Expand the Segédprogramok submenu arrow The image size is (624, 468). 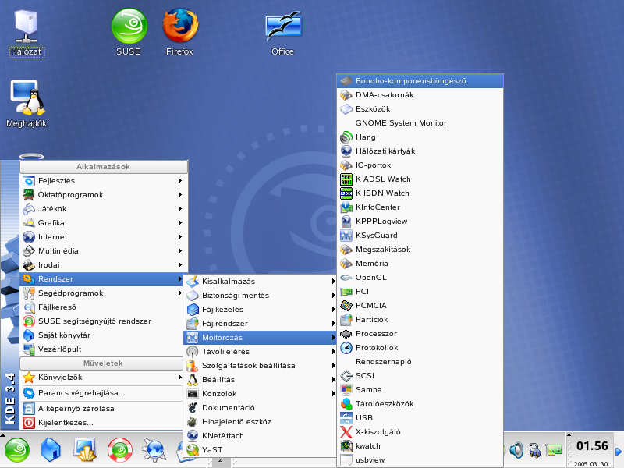tap(180, 293)
